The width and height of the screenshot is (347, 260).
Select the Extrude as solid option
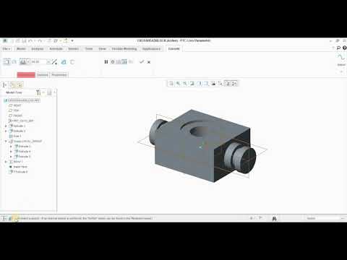pyautogui.click(x=7, y=62)
